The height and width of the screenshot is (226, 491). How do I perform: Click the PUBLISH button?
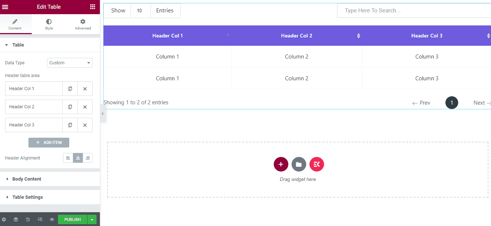click(x=72, y=219)
